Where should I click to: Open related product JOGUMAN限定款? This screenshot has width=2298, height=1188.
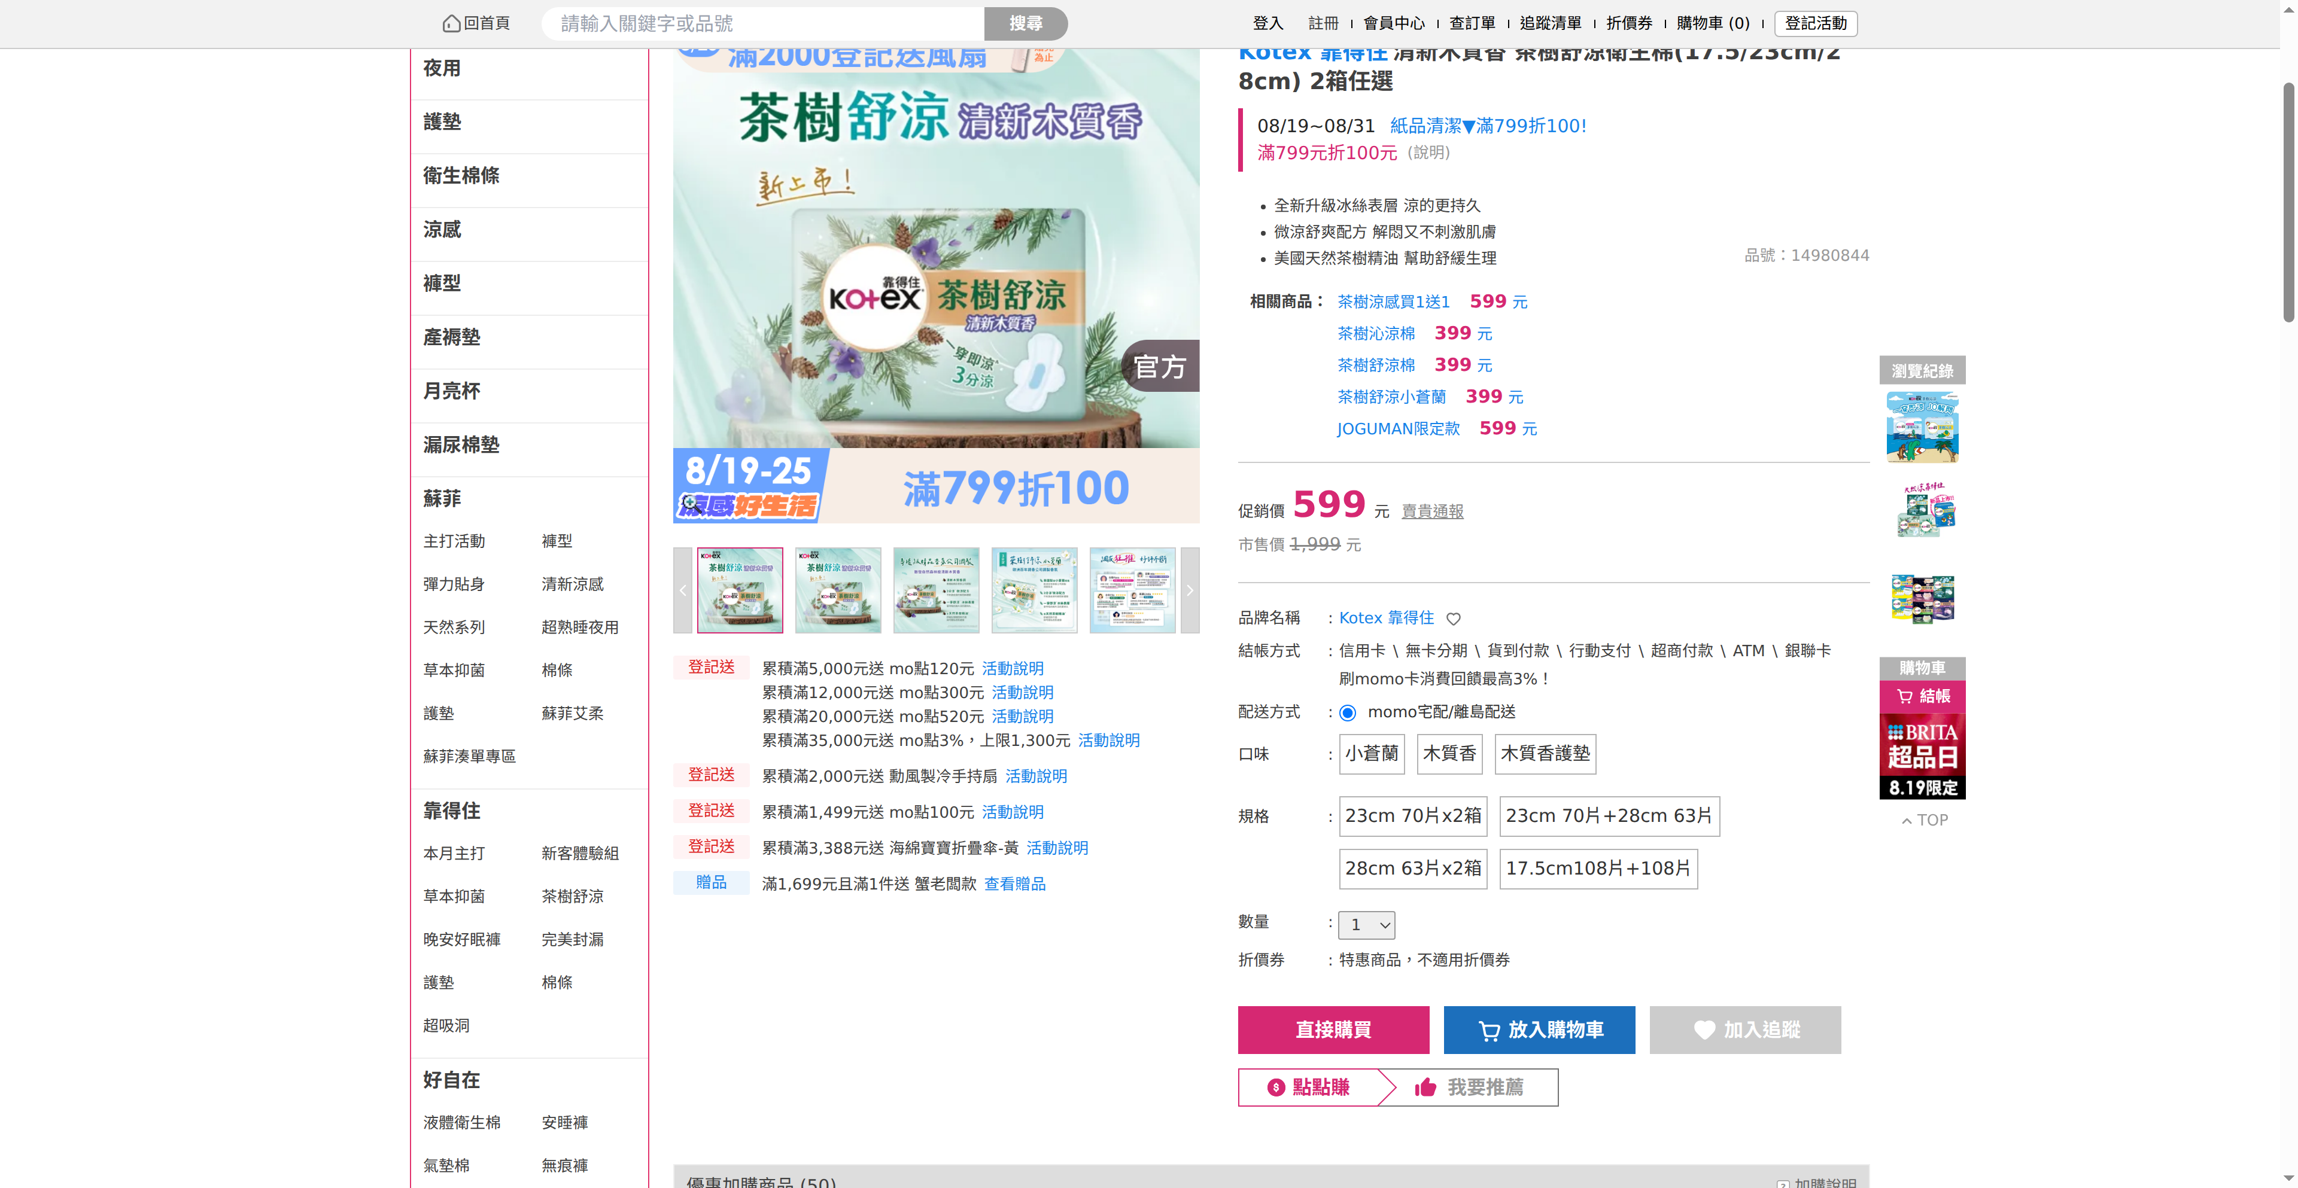[1398, 429]
